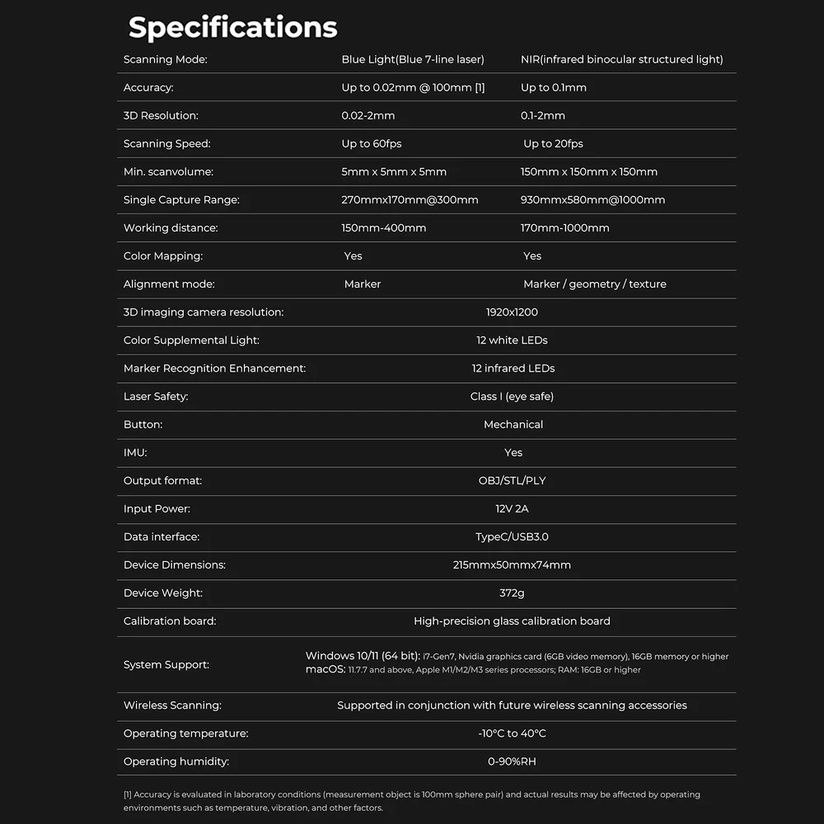This screenshot has width=824, height=824.
Task: Click Marker / geometry / texture alignment
Action: tap(594, 284)
